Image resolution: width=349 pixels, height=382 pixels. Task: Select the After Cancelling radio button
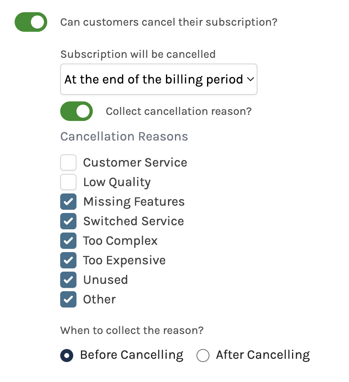203,356
